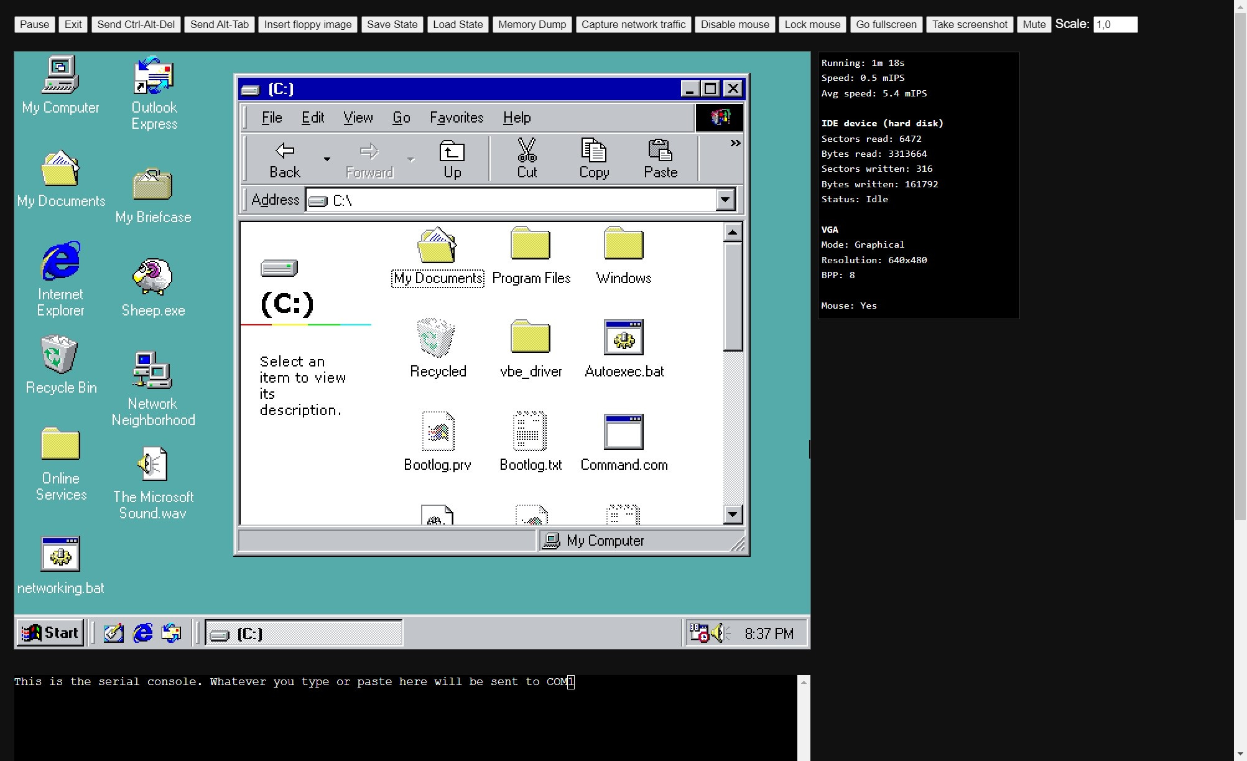Click Windows logo throbber in menu bar
Viewport: 1247px width, 761px height.
pos(719,117)
